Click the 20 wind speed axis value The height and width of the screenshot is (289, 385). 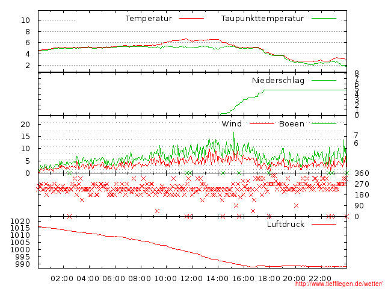[x=25, y=125]
